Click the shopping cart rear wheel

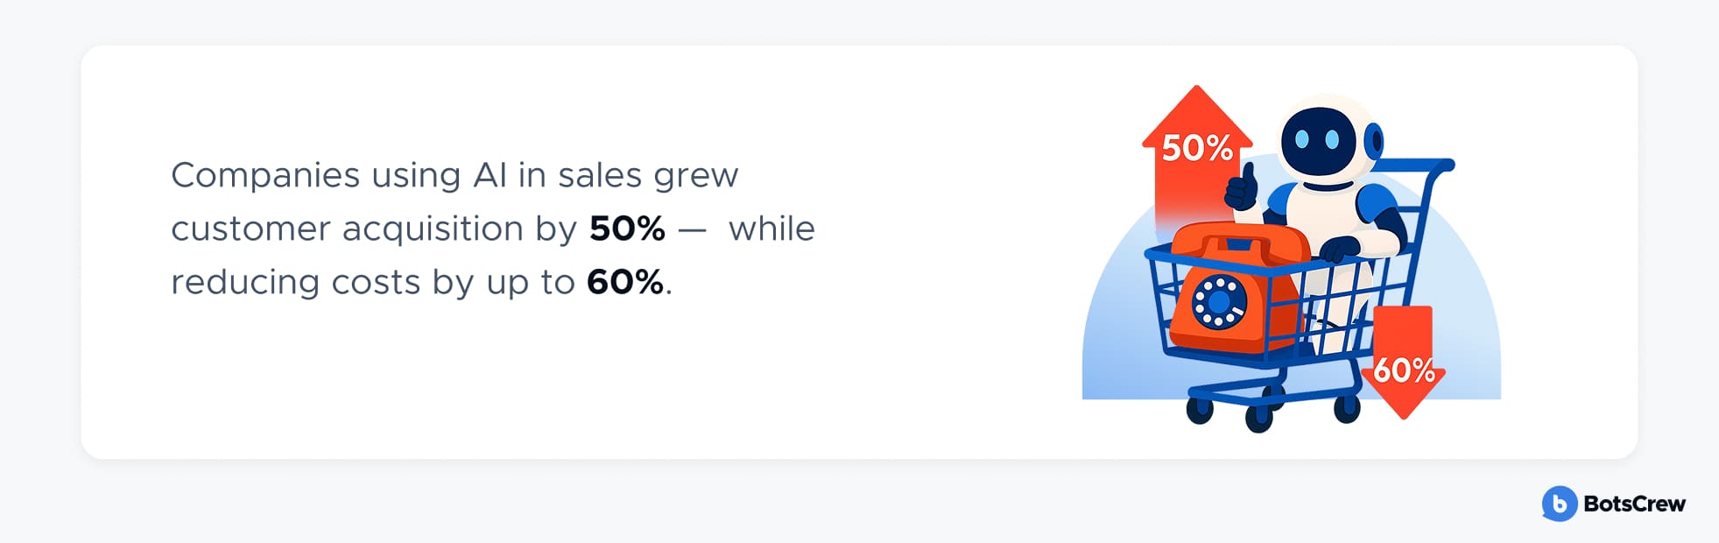pyautogui.click(x=1347, y=407)
